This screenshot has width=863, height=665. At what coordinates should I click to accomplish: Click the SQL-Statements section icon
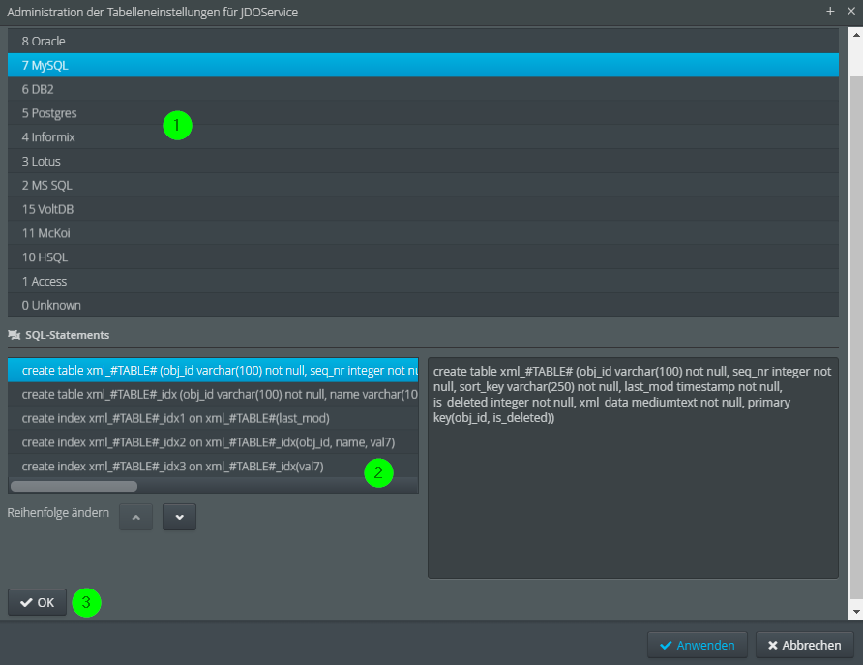coord(14,335)
